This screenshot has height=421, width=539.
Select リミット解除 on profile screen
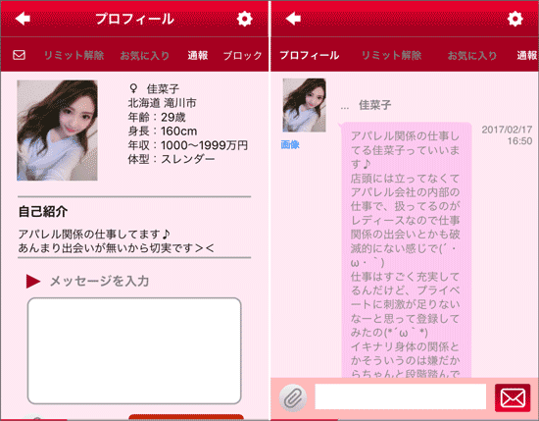73,55
